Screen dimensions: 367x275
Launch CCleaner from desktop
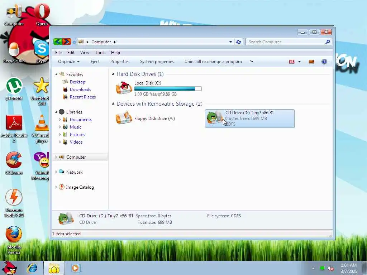tap(14, 163)
